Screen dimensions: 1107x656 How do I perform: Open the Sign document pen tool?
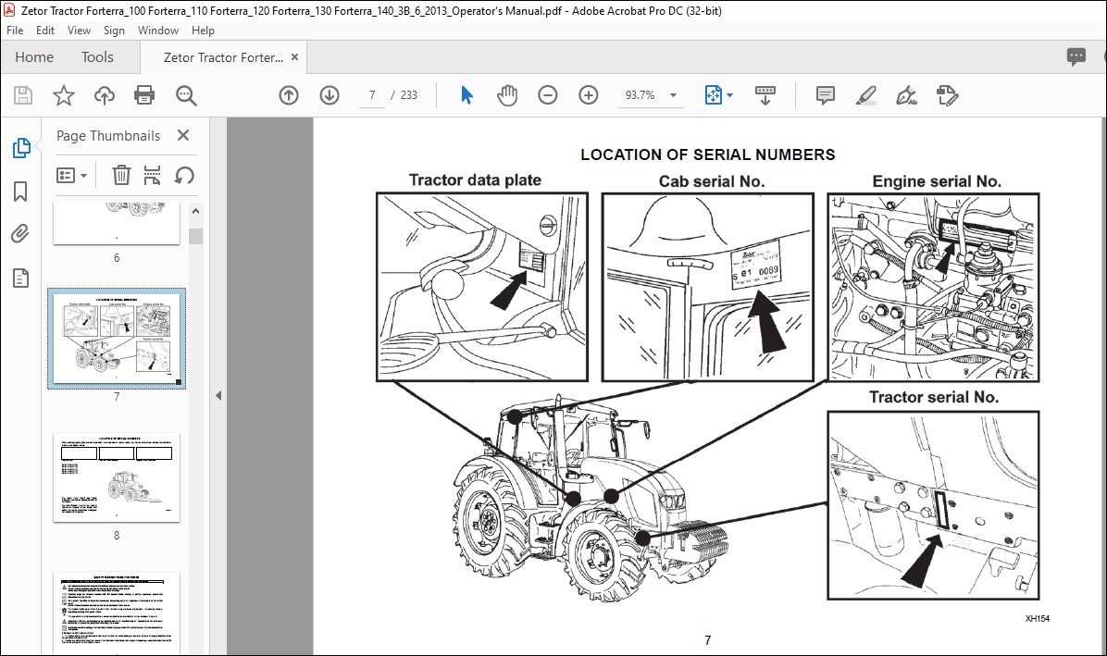(x=906, y=95)
